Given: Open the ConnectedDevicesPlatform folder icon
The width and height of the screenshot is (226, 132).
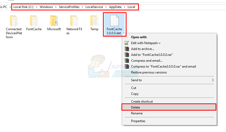Looking at the screenshot, I should coord(14,21).
